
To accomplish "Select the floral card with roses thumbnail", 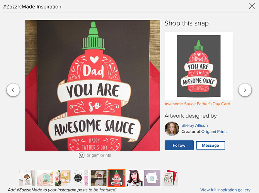I will click(63, 178).
